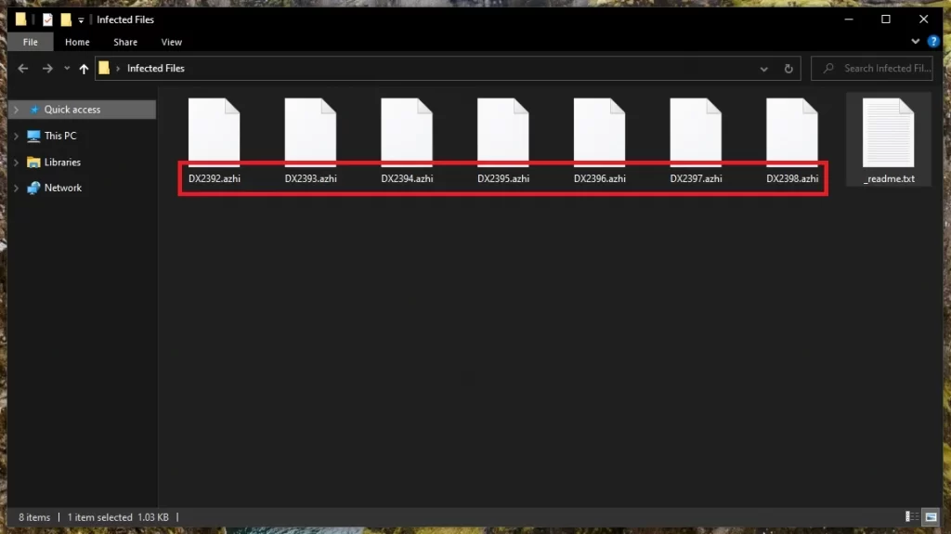The width and height of the screenshot is (951, 534).
Task: Open the Customize Quick Access Toolbar dropdown
Action: 81,20
